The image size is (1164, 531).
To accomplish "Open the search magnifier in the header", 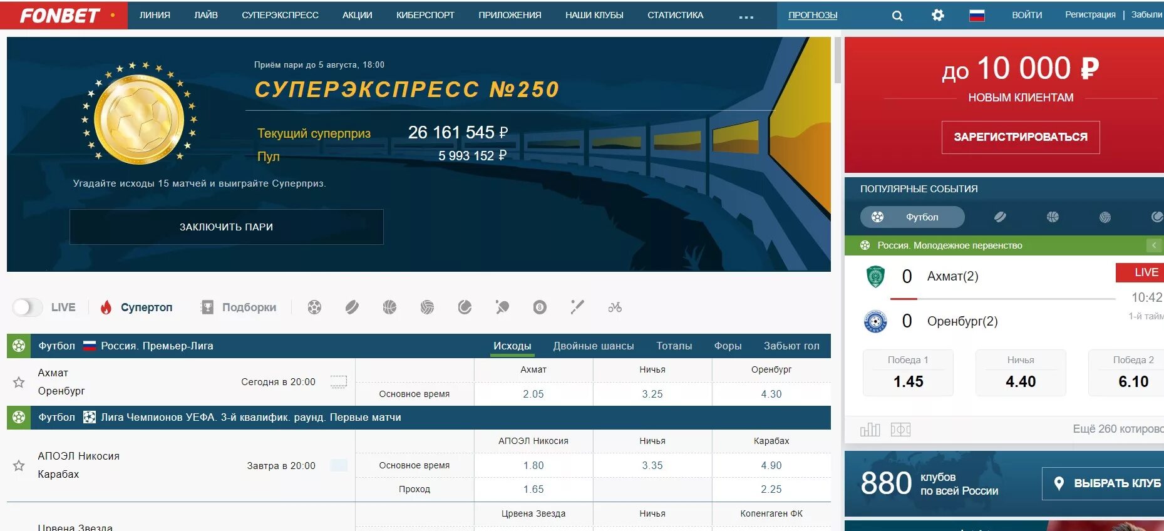I will 897,16.
